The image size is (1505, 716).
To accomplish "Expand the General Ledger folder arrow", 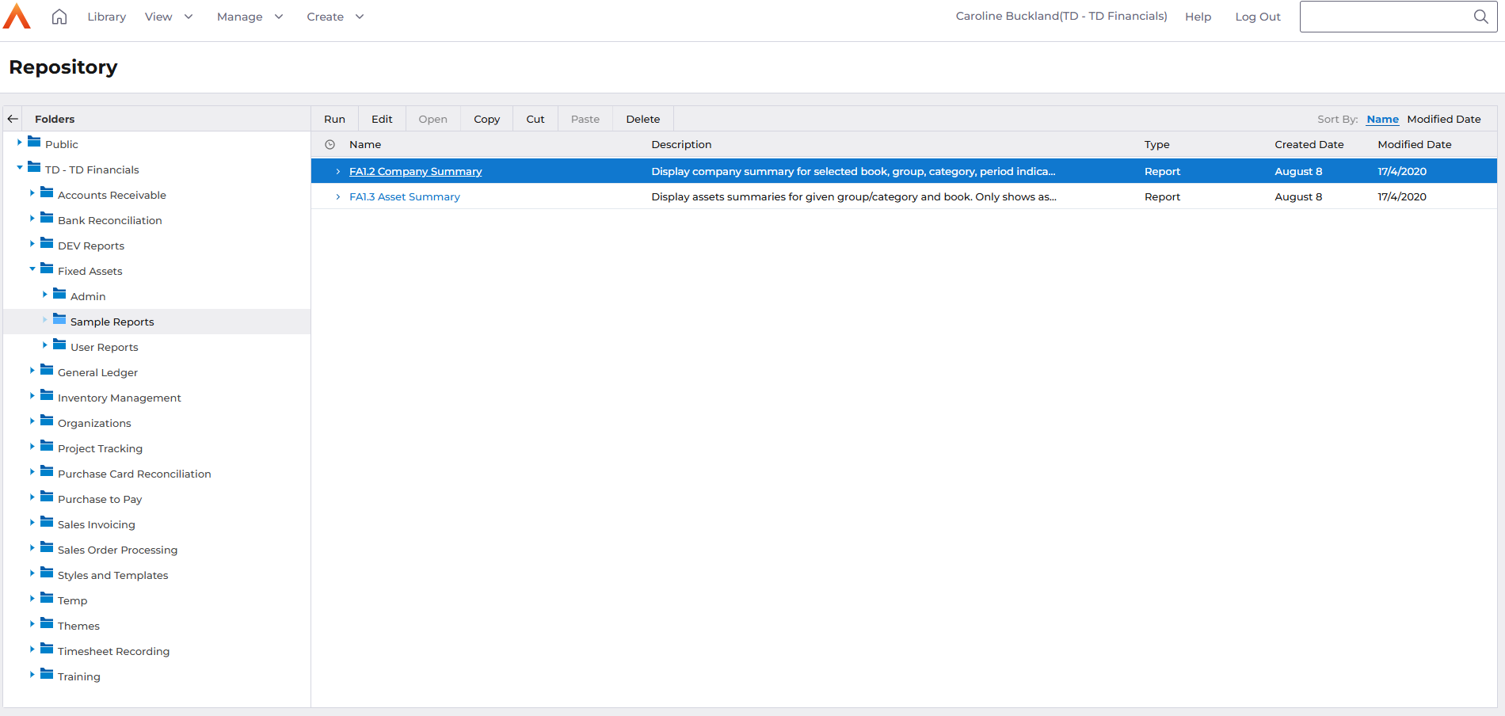I will tap(32, 371).
